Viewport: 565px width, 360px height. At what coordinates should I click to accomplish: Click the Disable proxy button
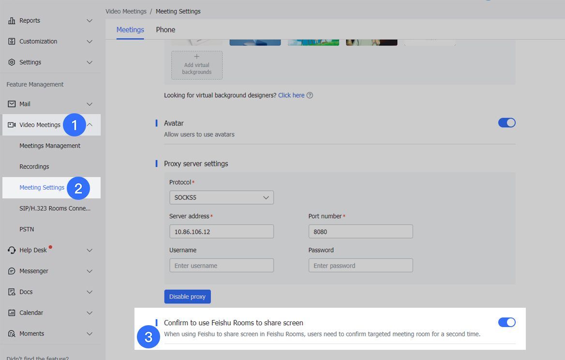click(x=187, y=296)
